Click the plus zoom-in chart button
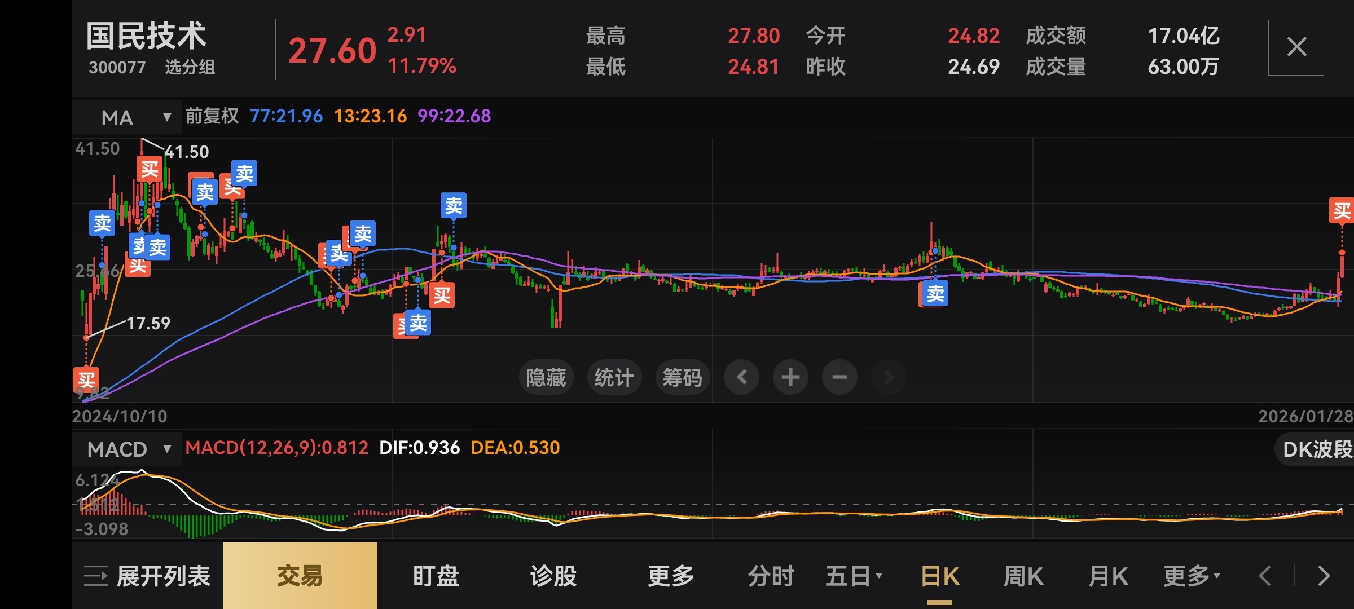 [790, 377]
